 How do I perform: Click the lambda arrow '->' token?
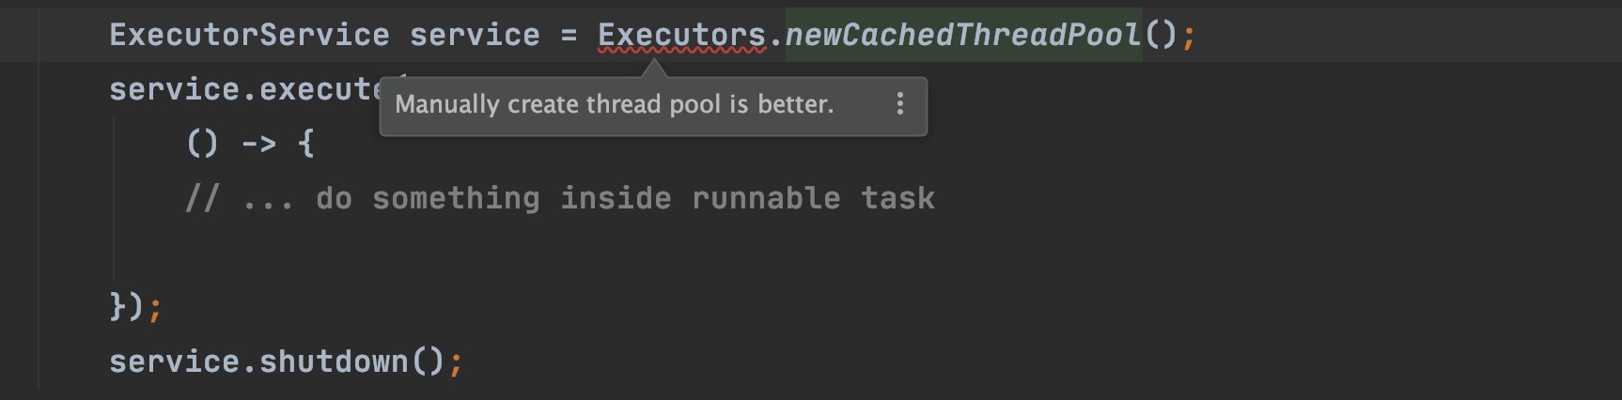click(258, 144)
